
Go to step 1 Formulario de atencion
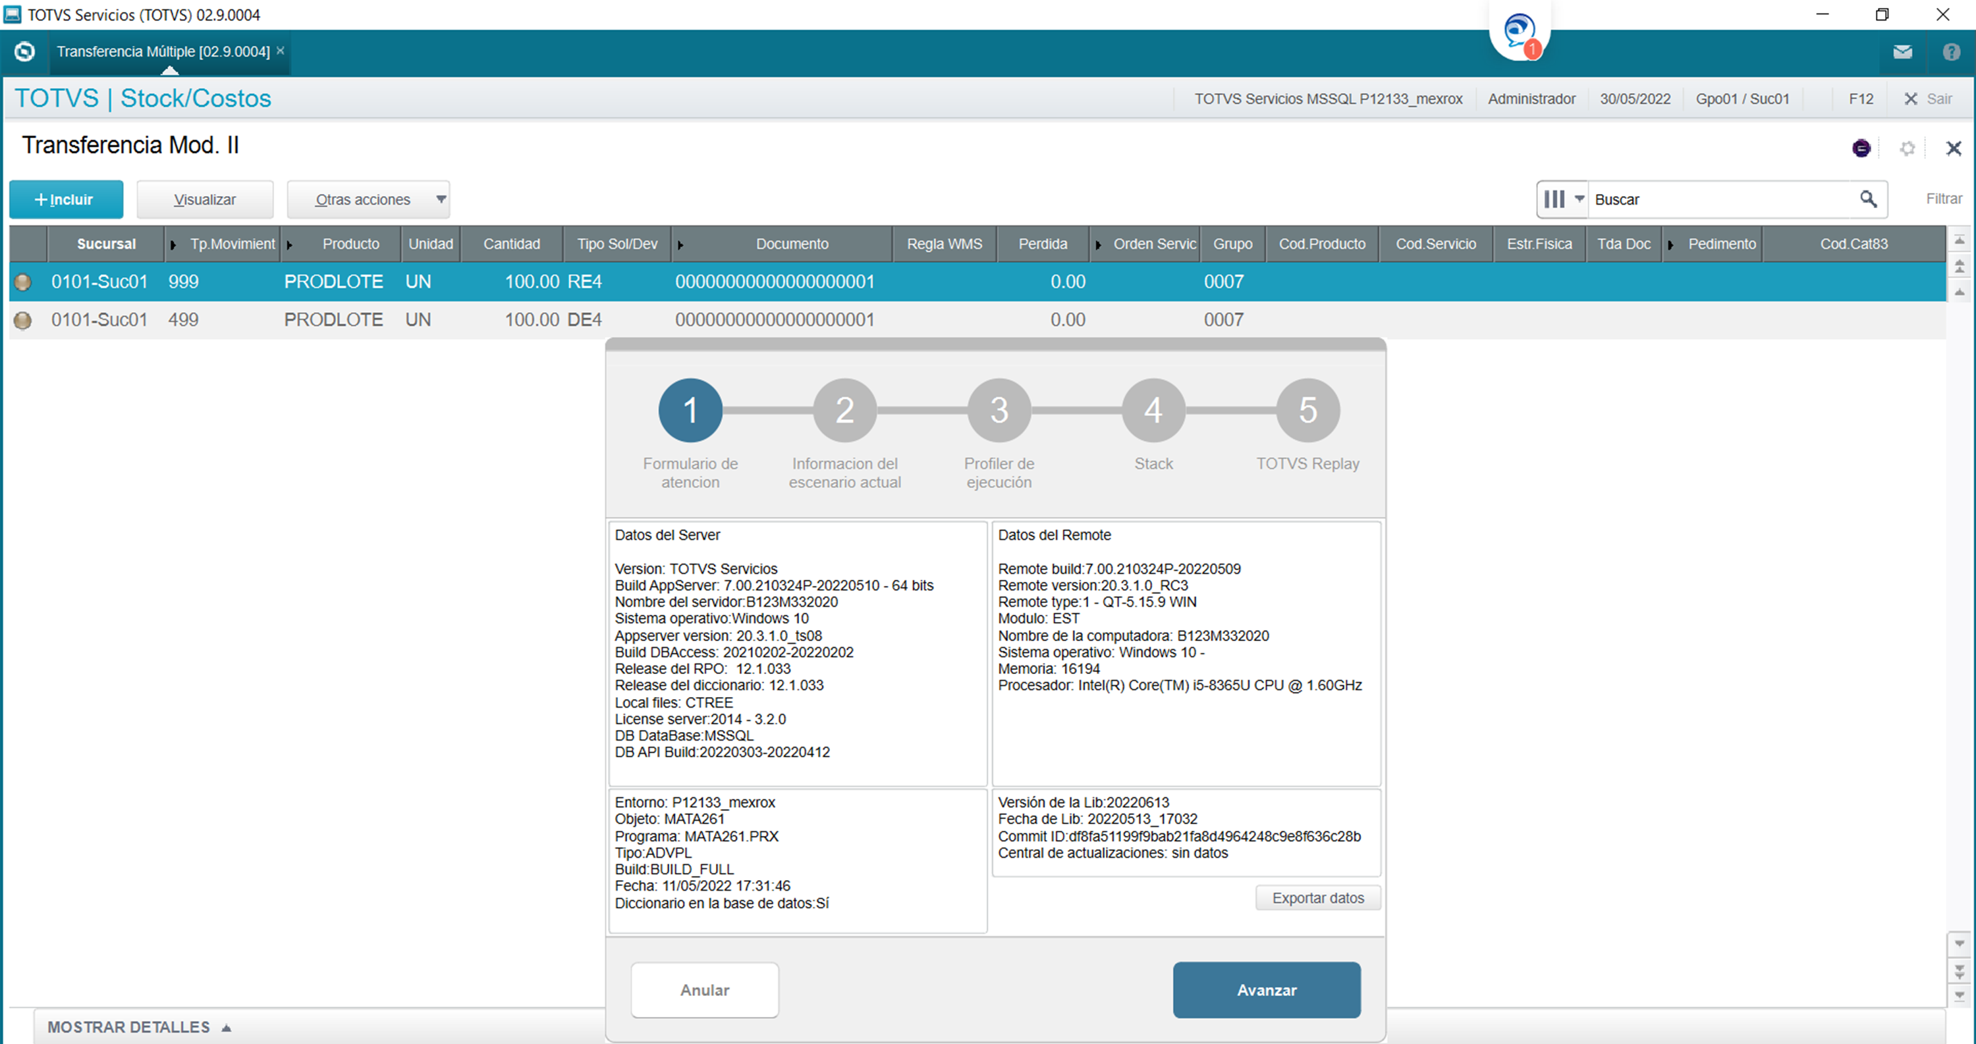(690, 411)
